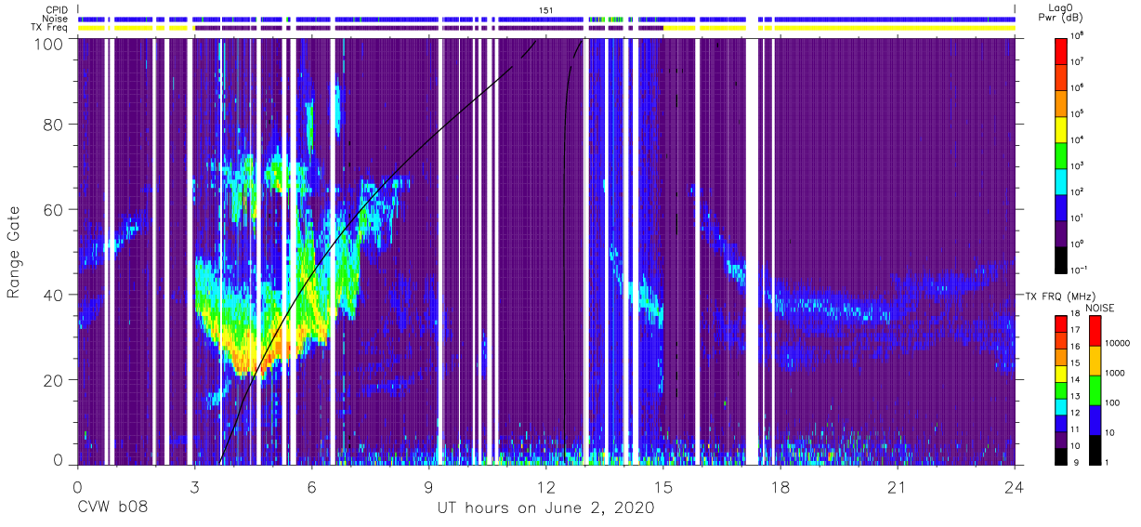Click the green segment of NOISE colorbar
Screen dimensions: 1141x527
pyautogui.click(x=1095, y=390)
